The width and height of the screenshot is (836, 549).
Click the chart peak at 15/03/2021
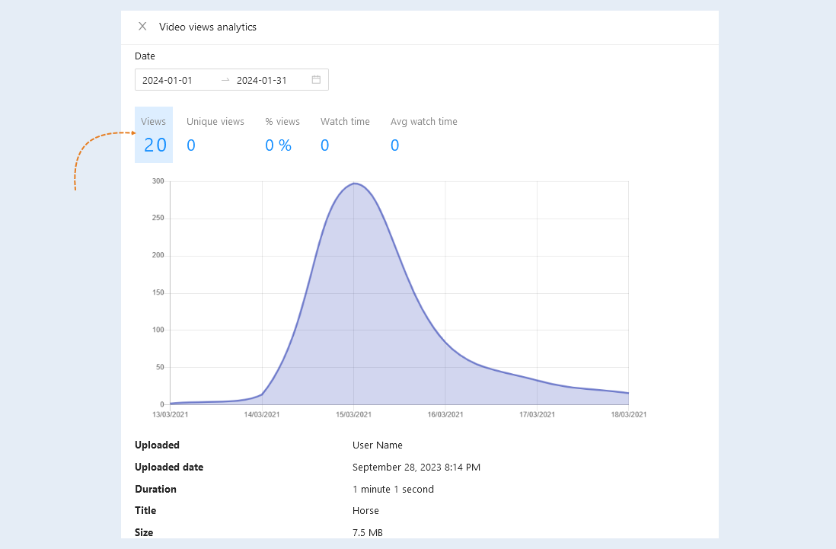354,184
